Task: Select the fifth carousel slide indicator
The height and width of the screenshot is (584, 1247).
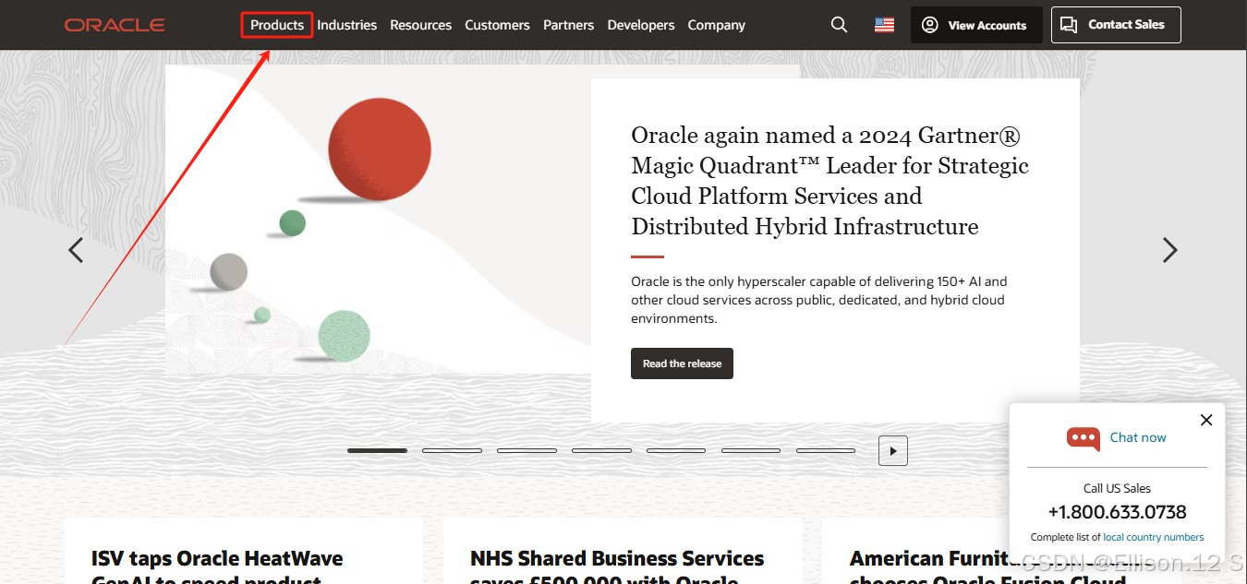Action: (x=676, y=450)
